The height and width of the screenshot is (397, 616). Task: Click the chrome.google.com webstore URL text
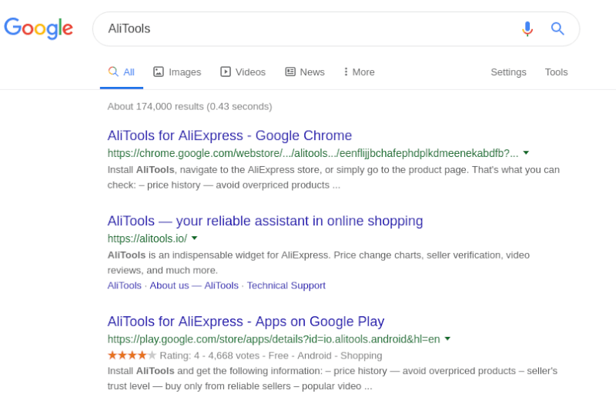[313, 153]
